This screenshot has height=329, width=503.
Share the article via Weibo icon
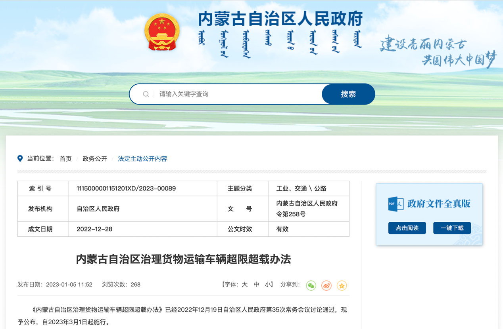(326, 285)
